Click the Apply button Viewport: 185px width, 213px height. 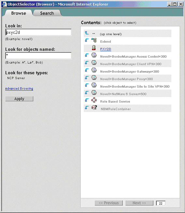19,99
